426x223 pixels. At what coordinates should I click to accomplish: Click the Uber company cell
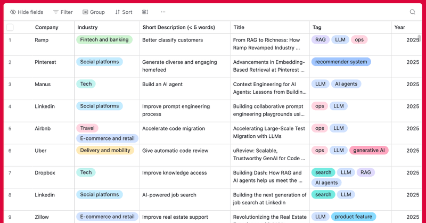coord(53,155)
